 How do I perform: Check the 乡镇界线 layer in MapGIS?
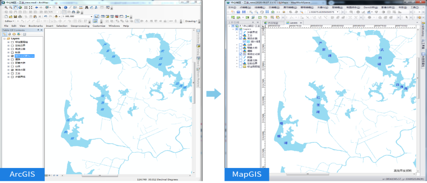point(240,32)
